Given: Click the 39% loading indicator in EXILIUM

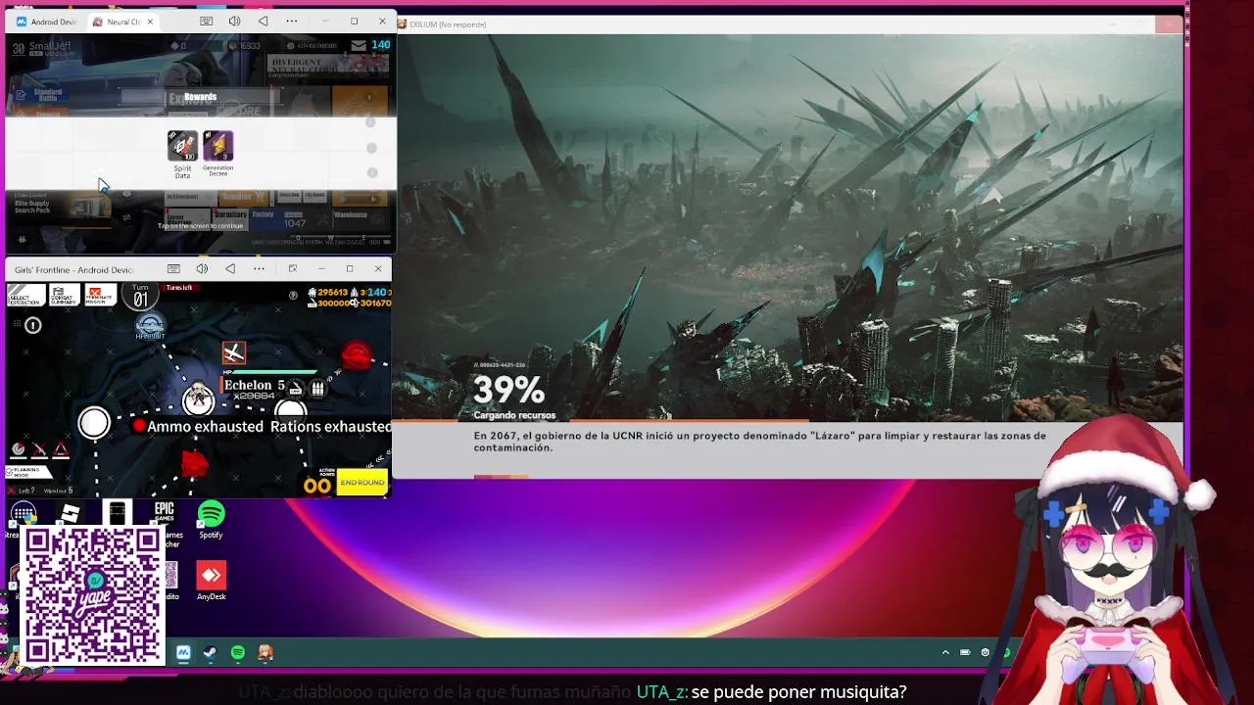Looking at the screenshot, I should pyautogui.click(x=508, y=391).
